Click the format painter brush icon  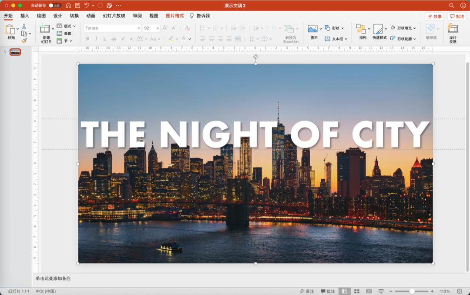(x=24, y=40)
